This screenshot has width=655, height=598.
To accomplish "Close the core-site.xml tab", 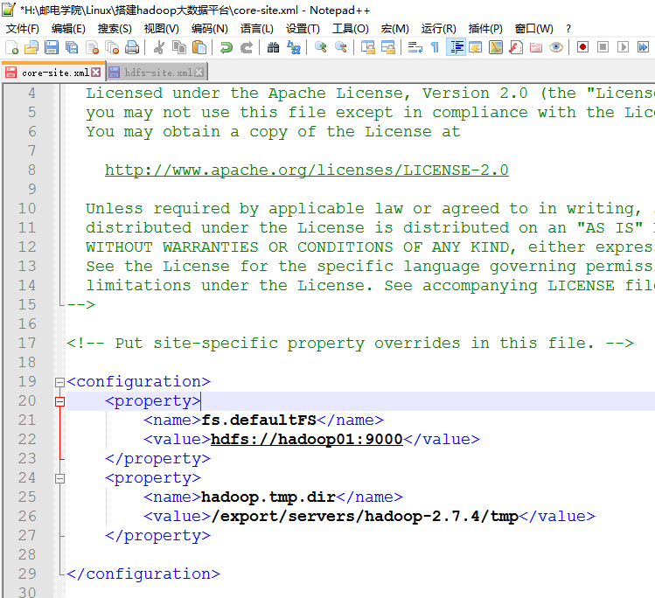I will click(x=96, y=73).
